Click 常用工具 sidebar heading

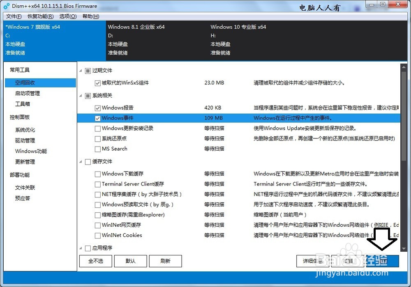click(x=20, y=70)
